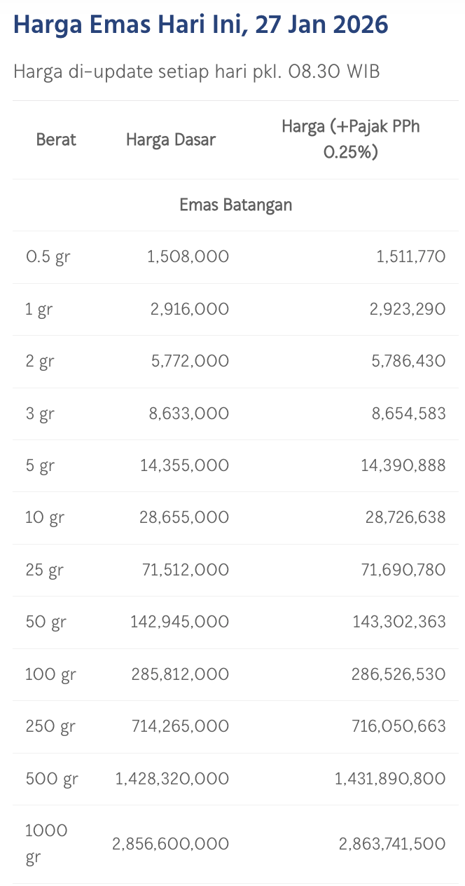Click the taxed price 2,863,741,500
Viewport: 465px width, 886px height.
[x=392, y=844]
